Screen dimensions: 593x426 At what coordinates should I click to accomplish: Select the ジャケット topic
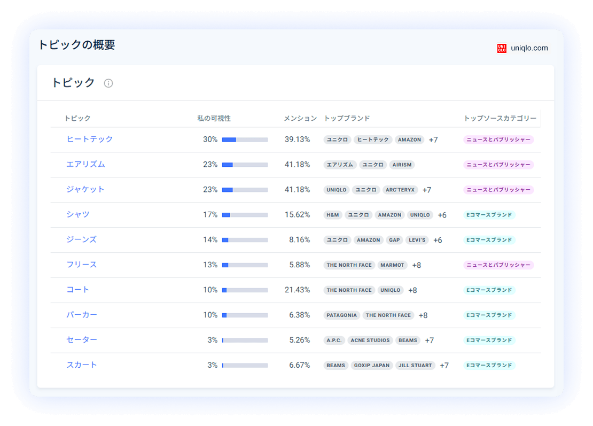[x=85, y=189]
